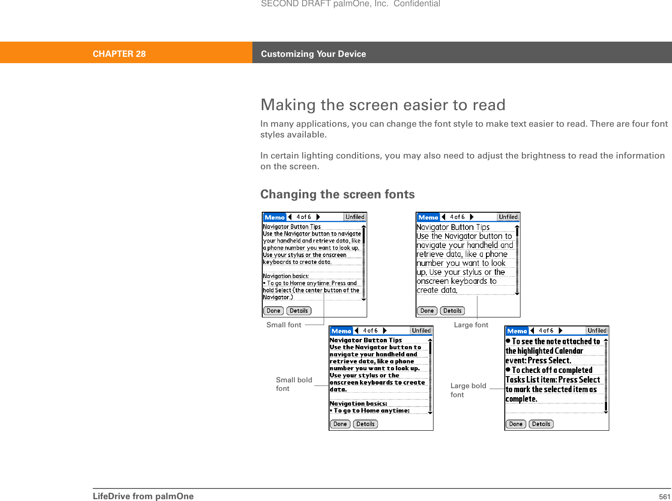Click scrollbar in Large font memo screen
Viewport: 672px width, 501px height.
pyautogui.click(x=517, y=260)
